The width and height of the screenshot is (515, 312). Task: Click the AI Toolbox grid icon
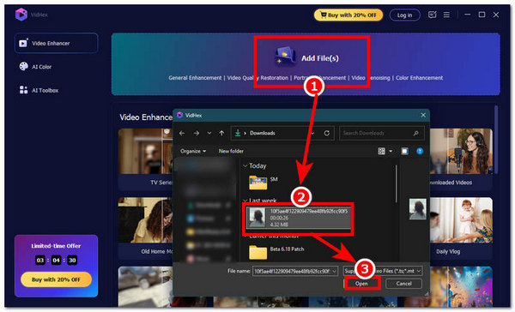point(24,90)
